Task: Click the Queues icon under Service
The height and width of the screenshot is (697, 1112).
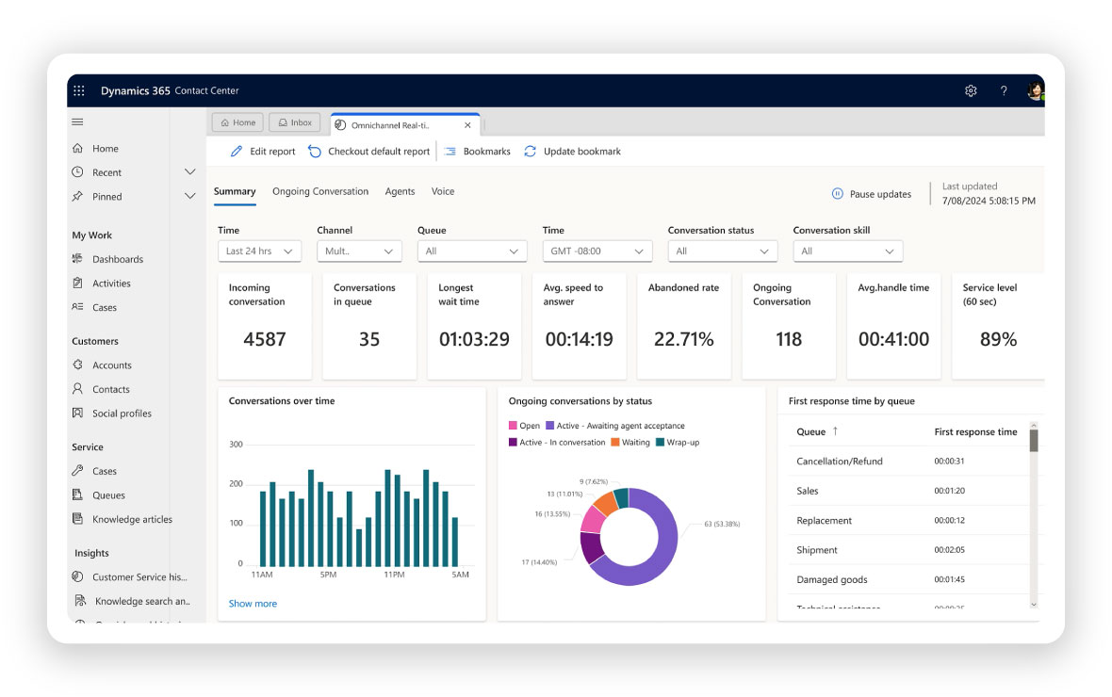Action: [x=77, y=494]
